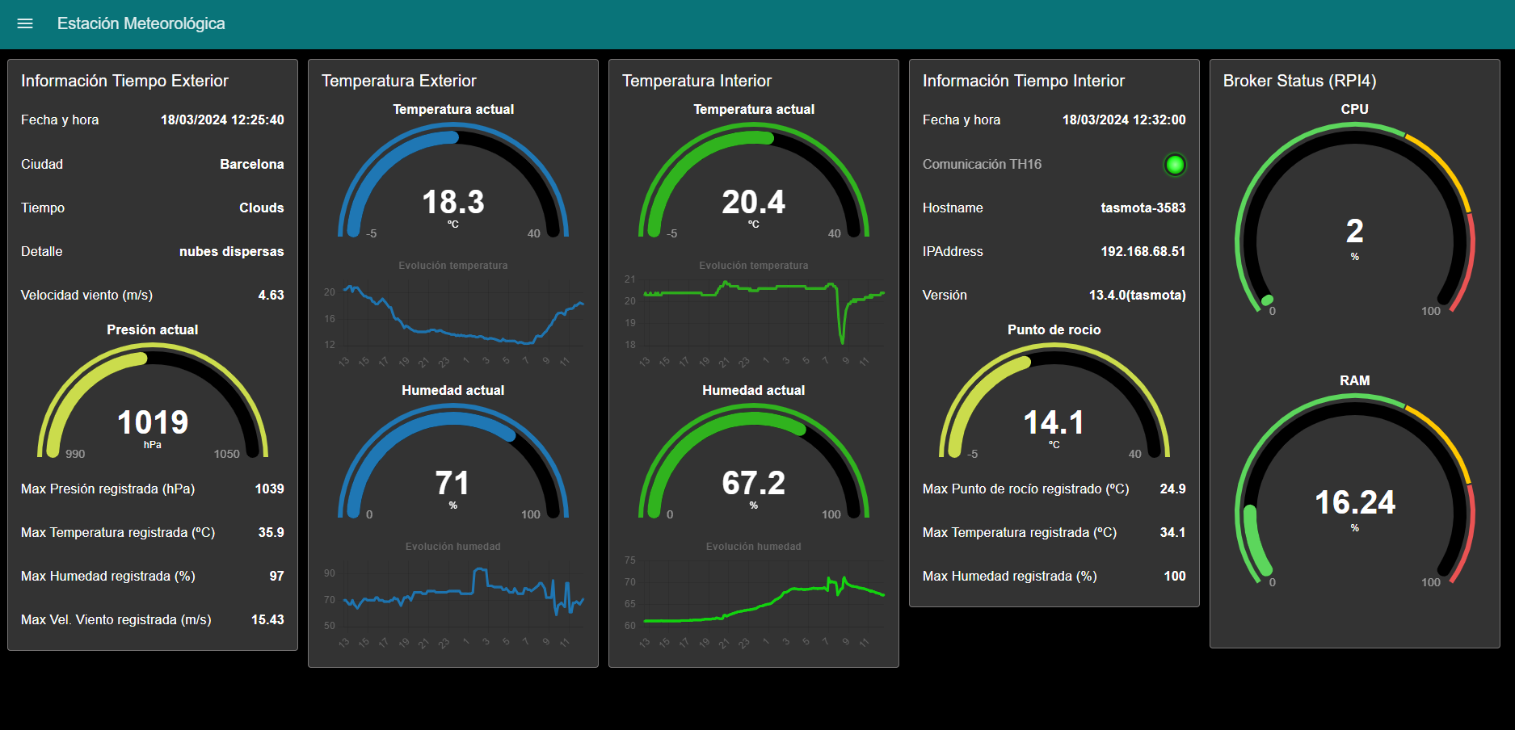
Task: Click the CPU usage gauge
Action: (1355, 220)
